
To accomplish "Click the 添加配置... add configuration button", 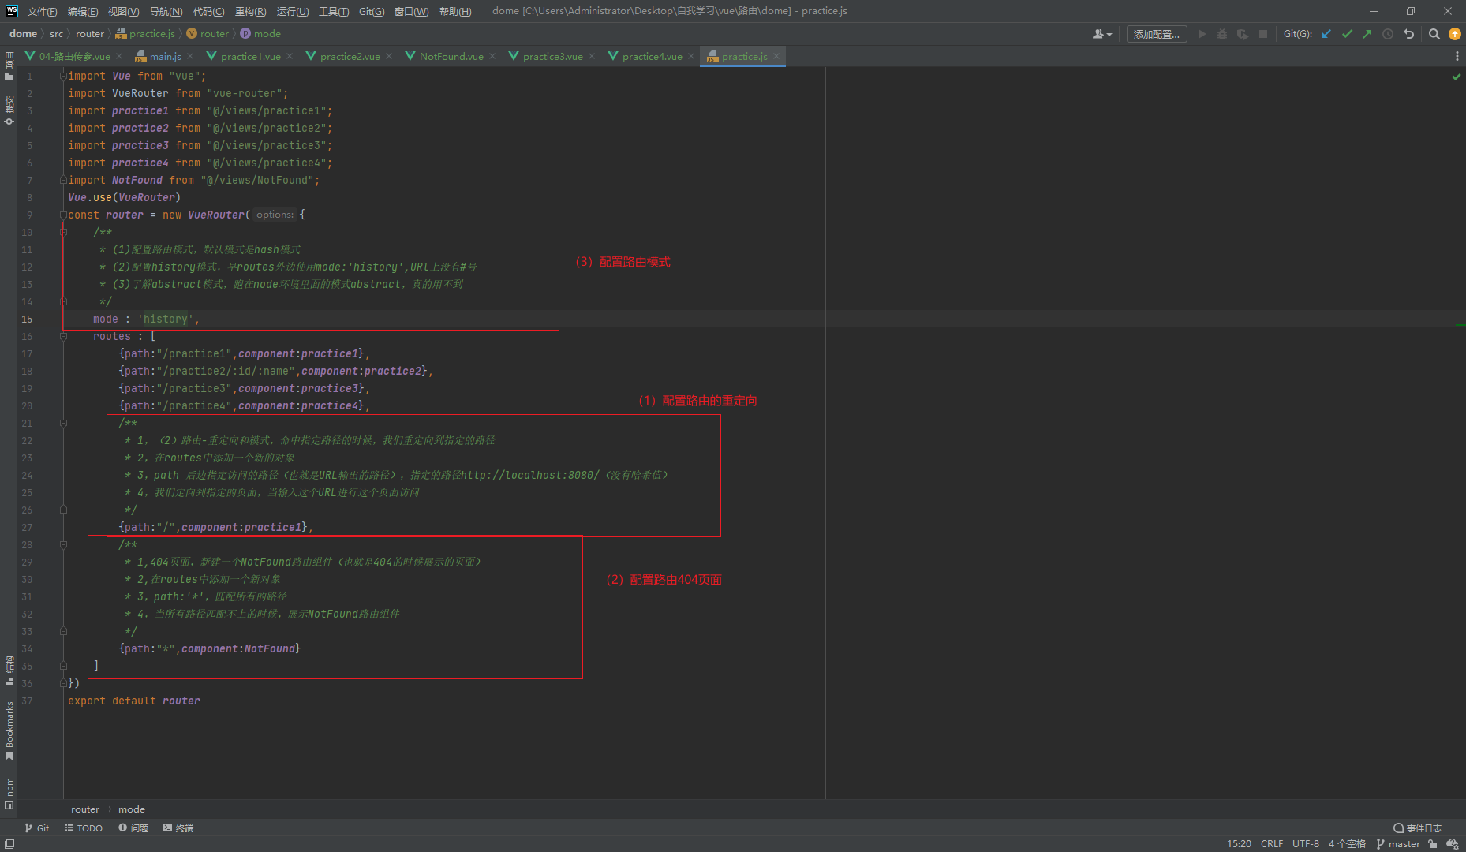I will [1156, 34].
